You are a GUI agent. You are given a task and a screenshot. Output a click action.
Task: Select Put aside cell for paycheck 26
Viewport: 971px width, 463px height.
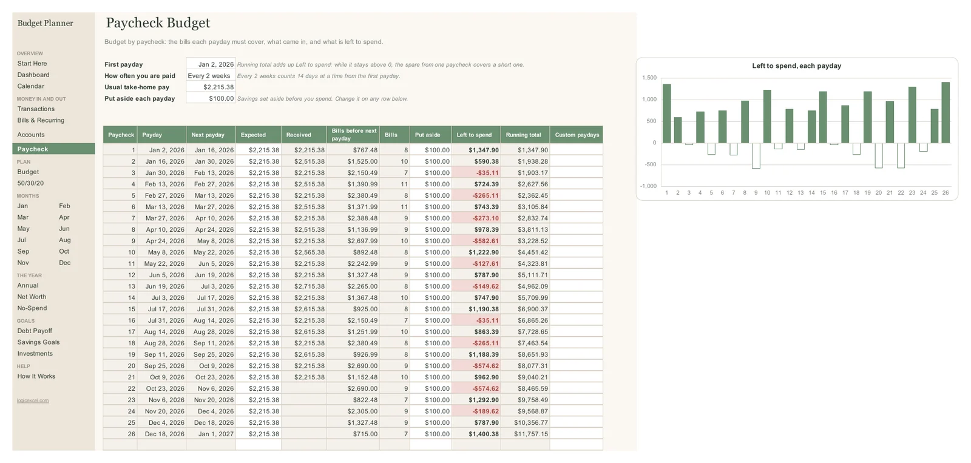pos(431,434)
